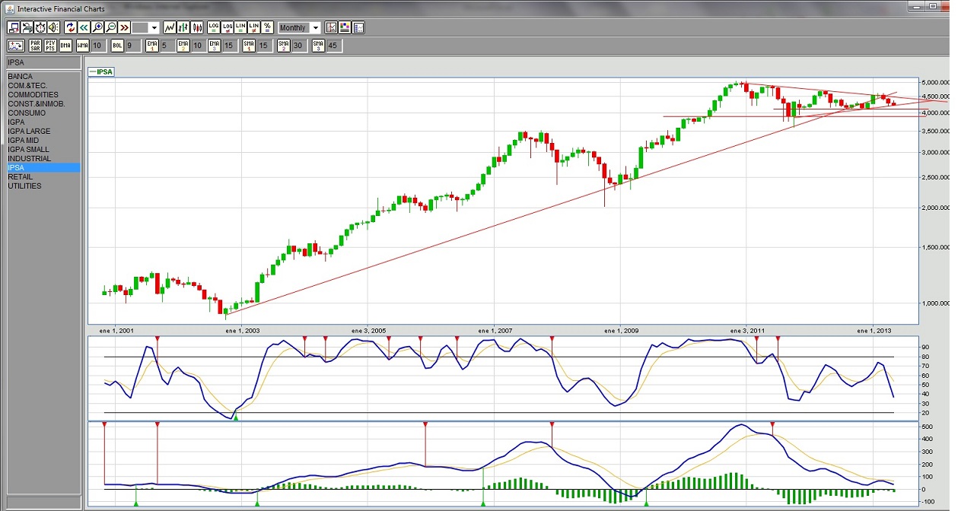
Task: Select highlighted IPSA in the index list
Action: click(43, 168)
